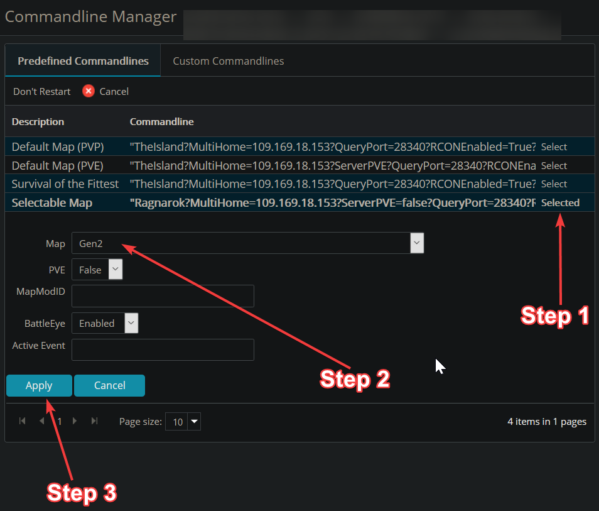Click next page arrow icon
The height and width of the screenshot is (511, 599).
click(x=75, y=421)
